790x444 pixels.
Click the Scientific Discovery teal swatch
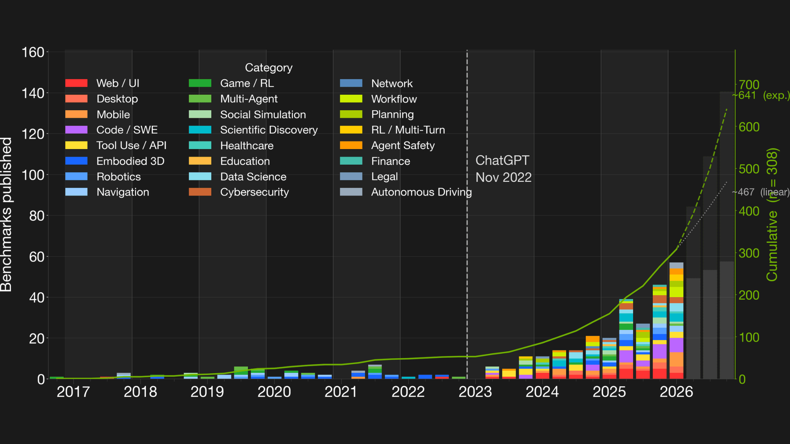200,130
